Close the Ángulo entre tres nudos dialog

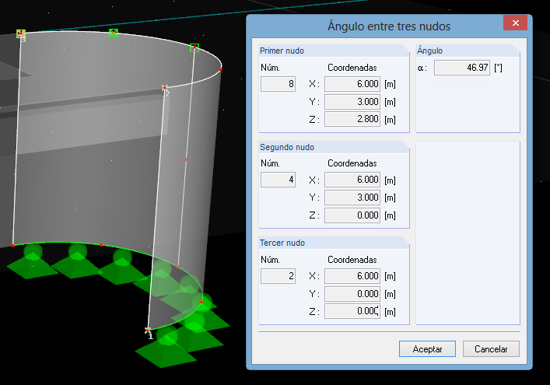pos(515,23)
